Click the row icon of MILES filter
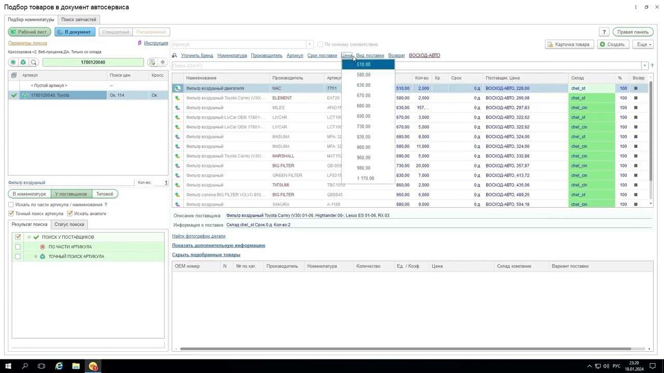This screenshot has width=664, height=373. (x=177, y=108)
